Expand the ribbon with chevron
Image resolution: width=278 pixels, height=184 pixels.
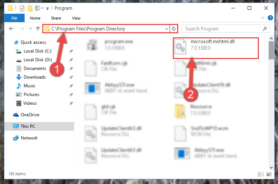[262, 18]
